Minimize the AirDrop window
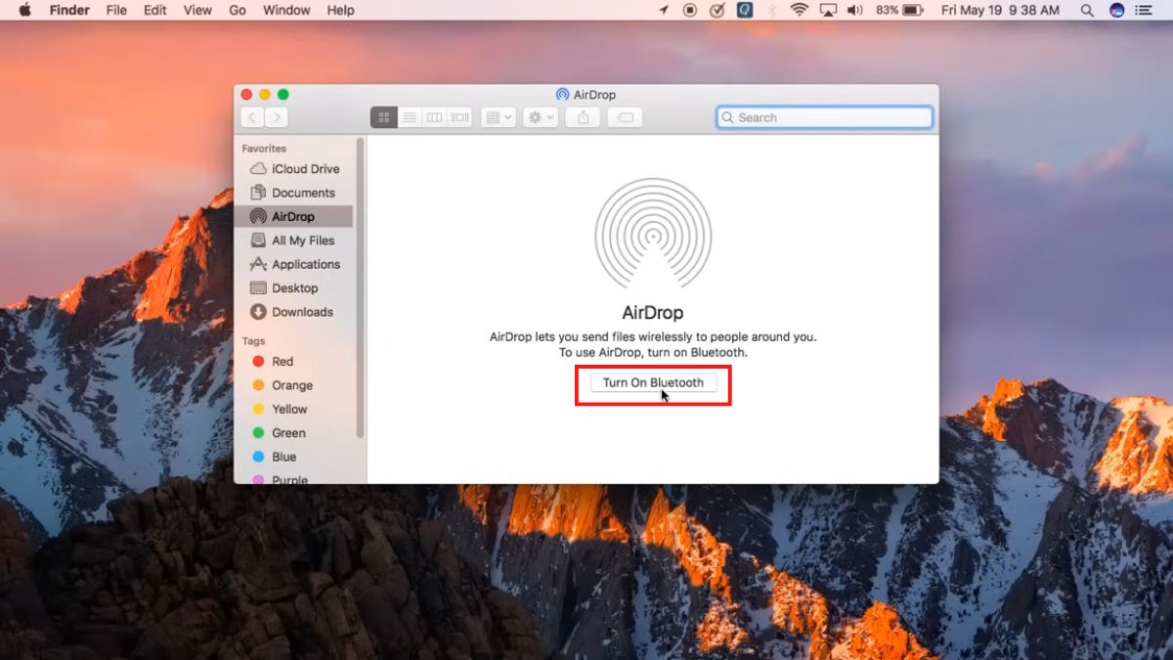The width and height of the screenshot is (1173, 660). 265,95
